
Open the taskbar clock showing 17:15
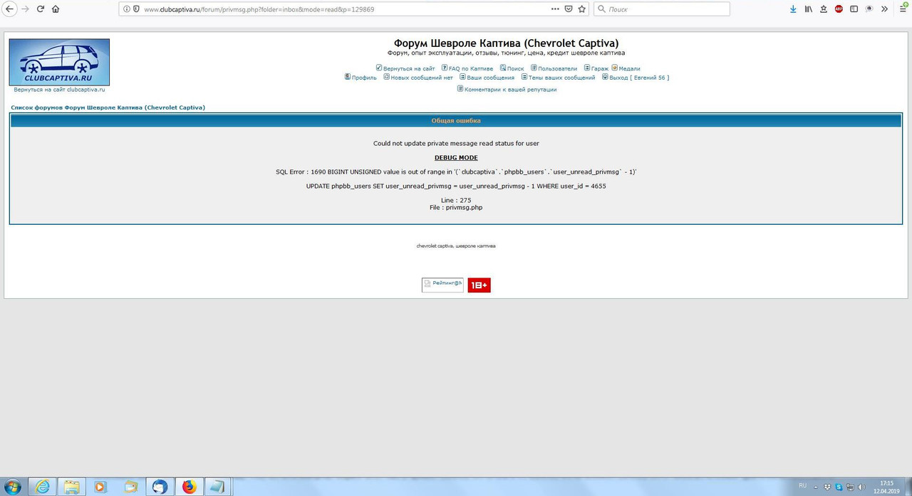coord(886,487)
